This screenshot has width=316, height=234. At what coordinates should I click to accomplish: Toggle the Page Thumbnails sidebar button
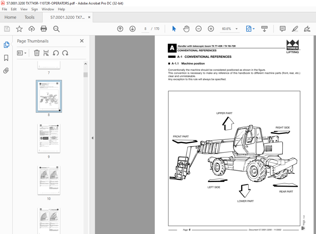6,45
